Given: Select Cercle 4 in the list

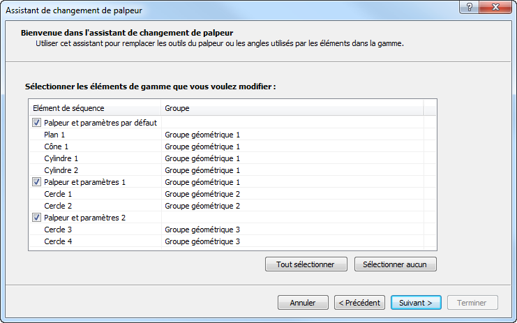Looking at the screenshot, I should [x=58, y=241].
